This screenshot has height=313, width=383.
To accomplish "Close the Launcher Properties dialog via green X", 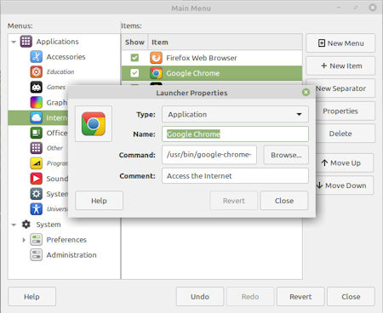I will [306, 93].
